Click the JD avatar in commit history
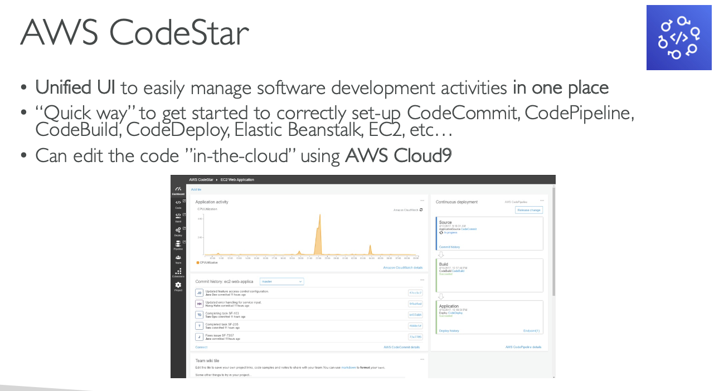 (199, 292)
